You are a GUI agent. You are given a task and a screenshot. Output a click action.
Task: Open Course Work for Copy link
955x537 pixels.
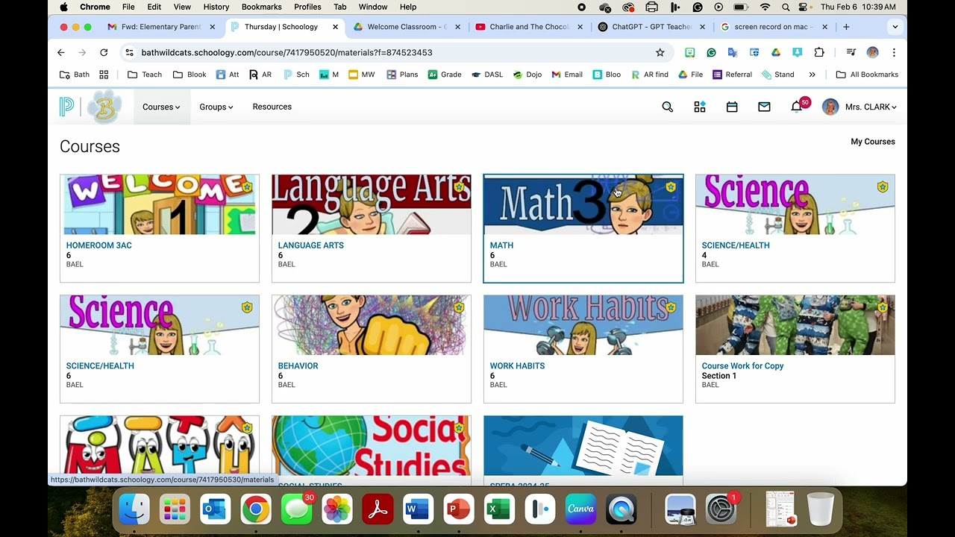[742, 366]
